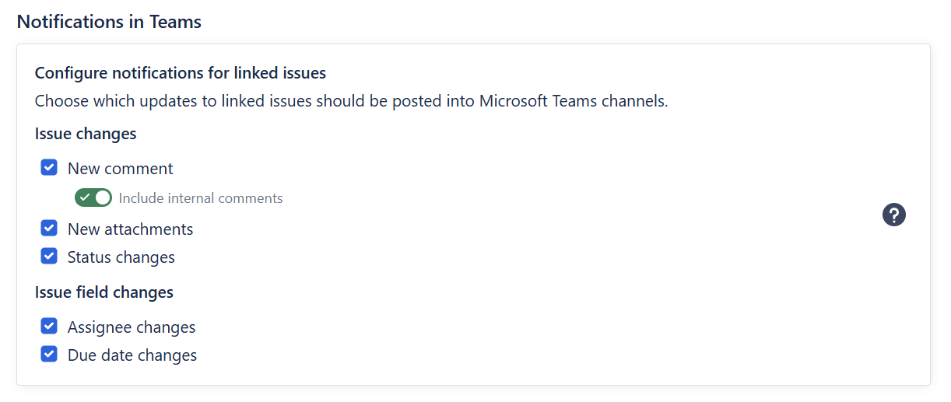This screenshot has width=951, height=402.
Task: Click the checkmark inside the green toggle
Action: tap(85, 198)
